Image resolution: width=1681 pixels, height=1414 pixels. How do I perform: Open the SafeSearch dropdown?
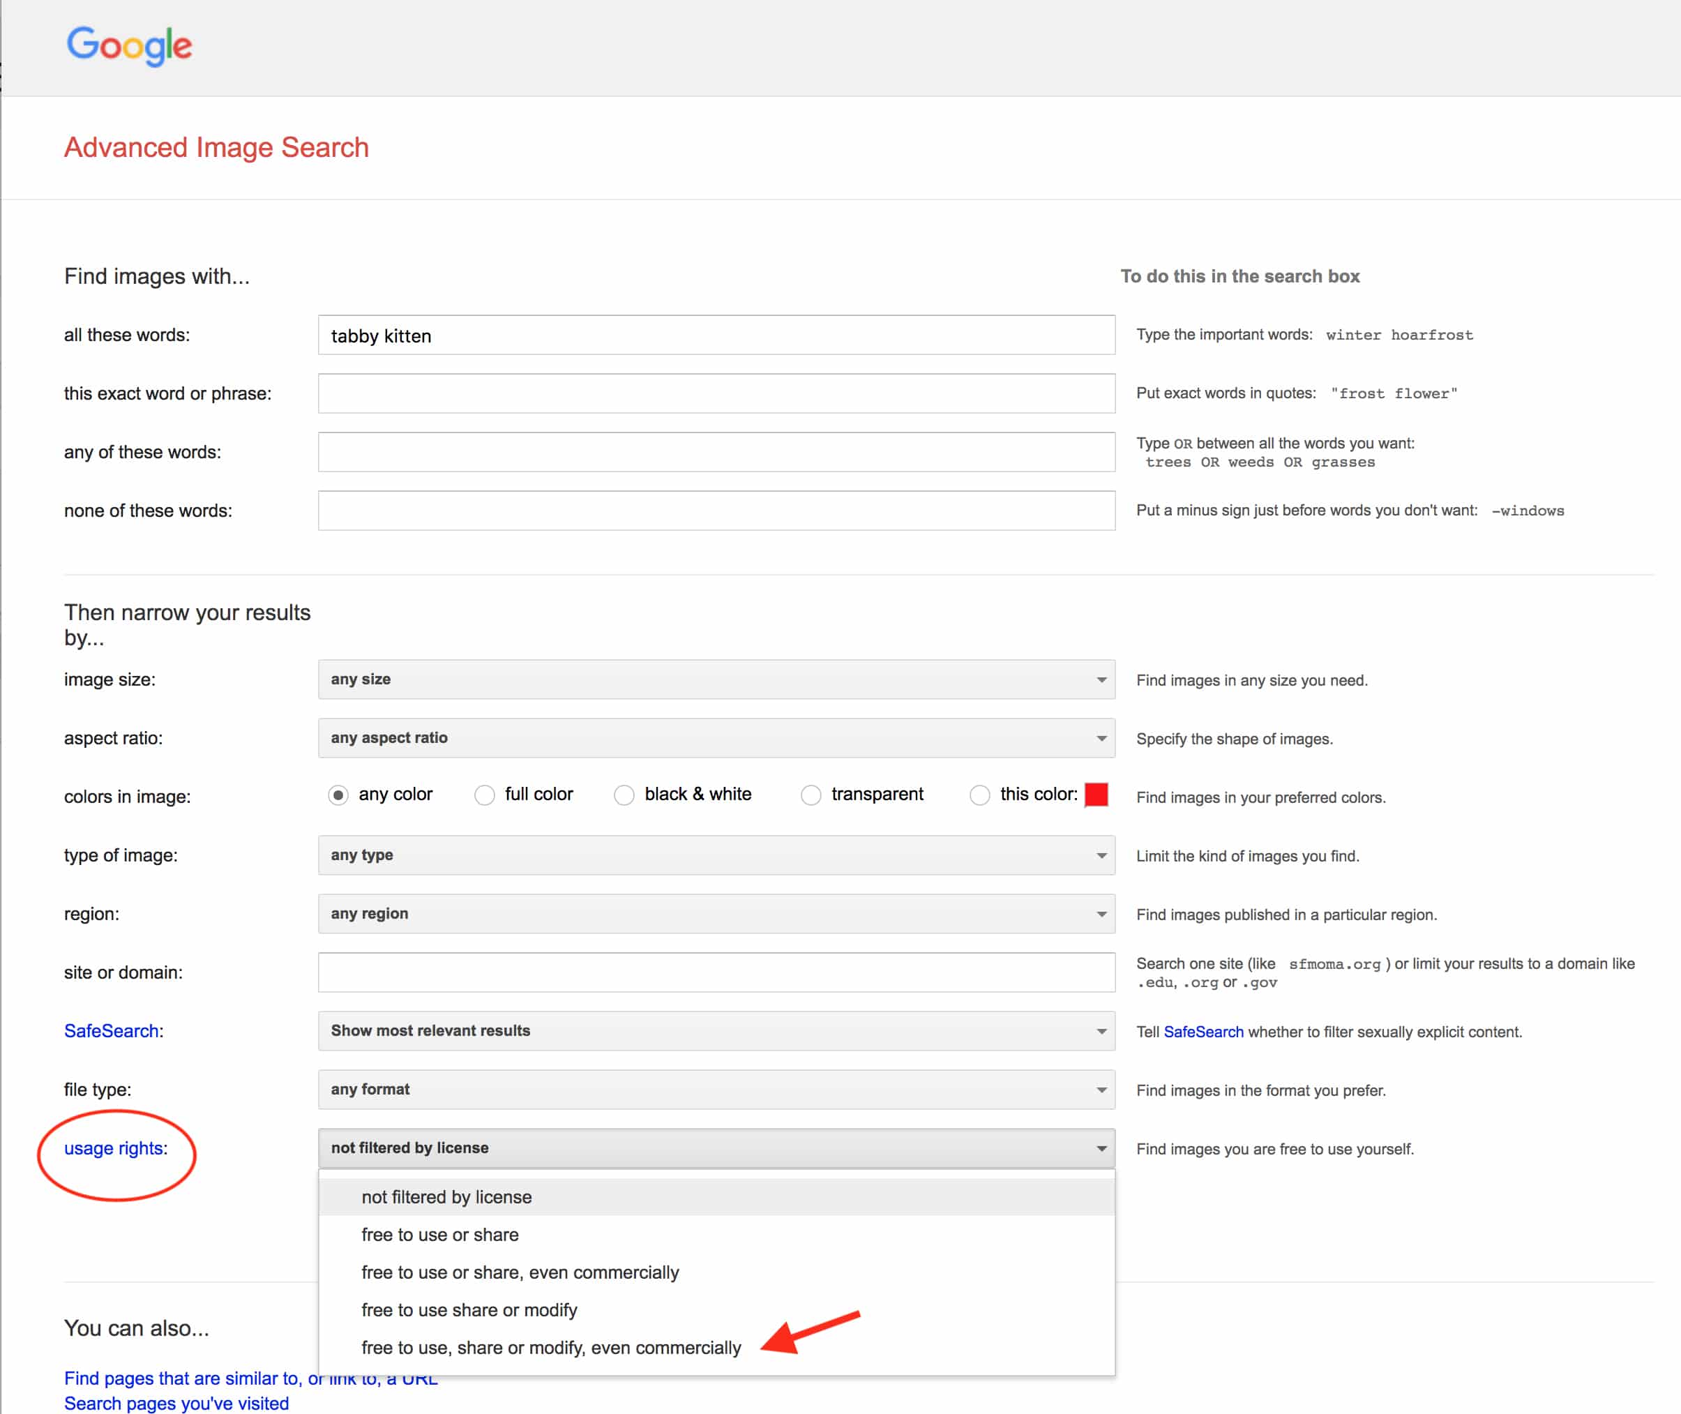point(716,1030)
